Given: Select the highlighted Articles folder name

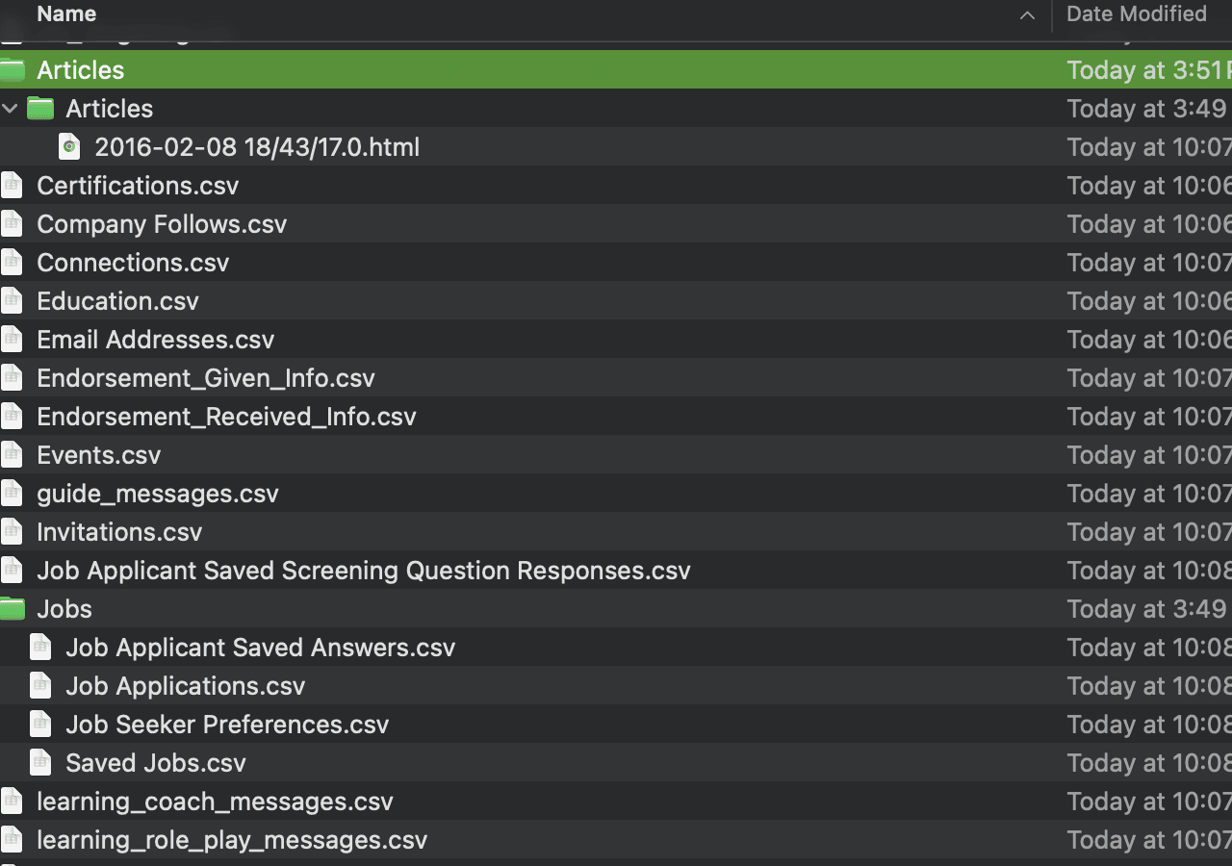Looking at the screenshot, I should [81, 70].
